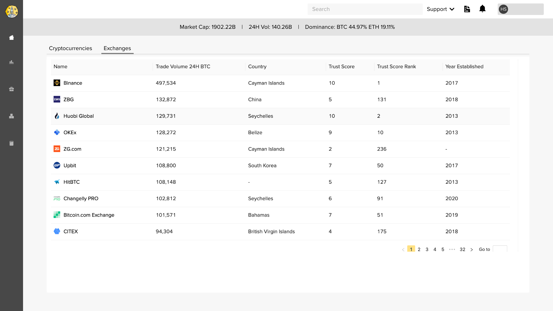Click the Binance exchange logo
Viewport: 553px width, 311px height.
click(x=57, y=83)
